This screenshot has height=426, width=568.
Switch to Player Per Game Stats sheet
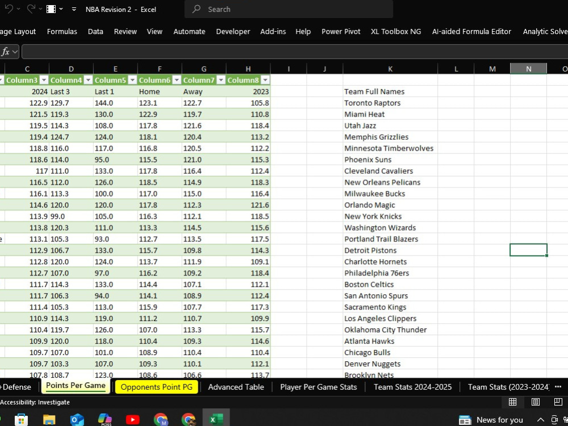click(x=319, y=387)
